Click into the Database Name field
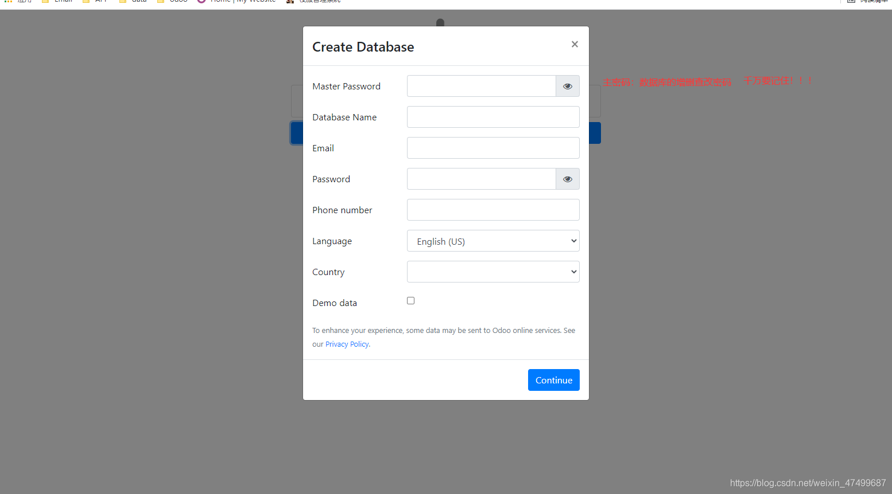 493,117
